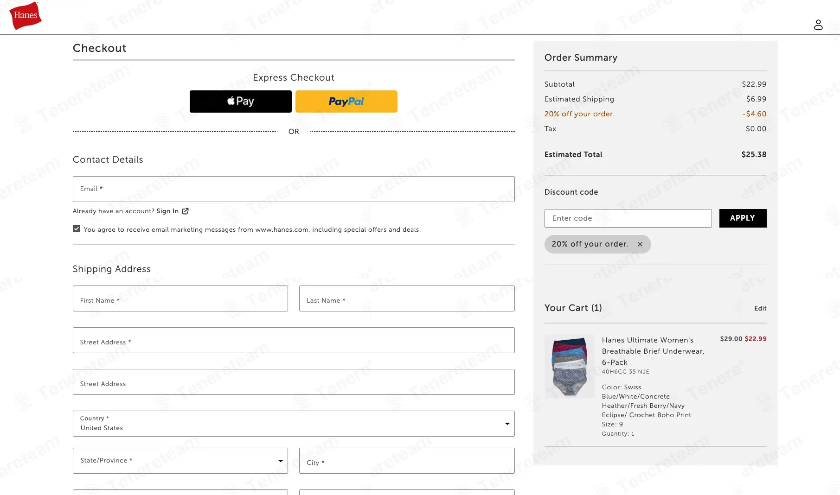Select the struck-through price $29.00

point(731,339)
